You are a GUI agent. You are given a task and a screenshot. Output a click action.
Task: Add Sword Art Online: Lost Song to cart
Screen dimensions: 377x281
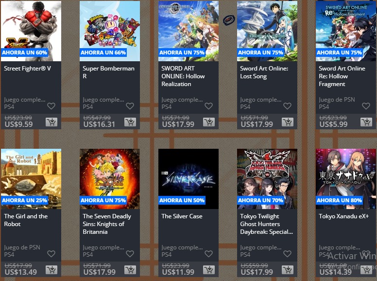288,122
